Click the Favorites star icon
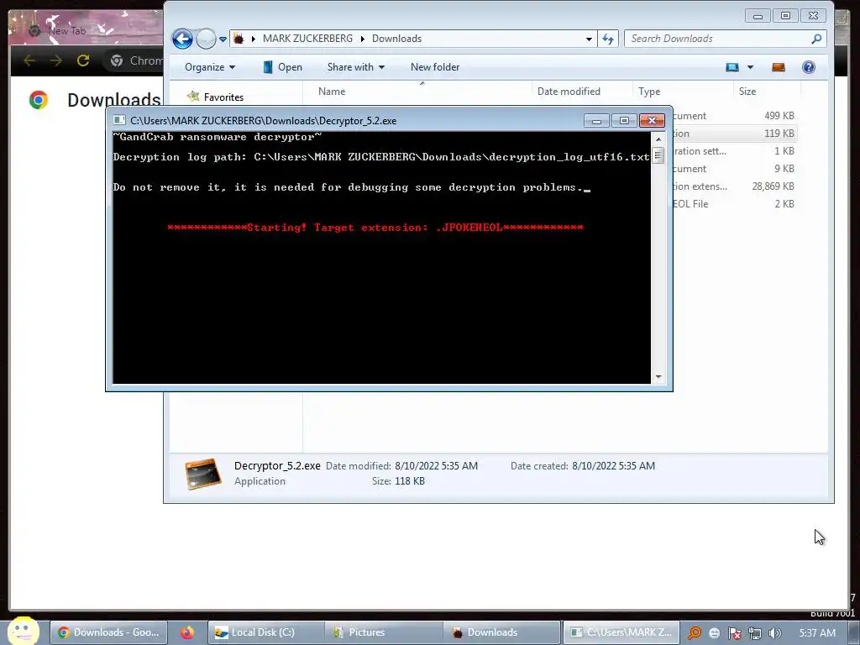Screen dimensions: 860x645 193,97
